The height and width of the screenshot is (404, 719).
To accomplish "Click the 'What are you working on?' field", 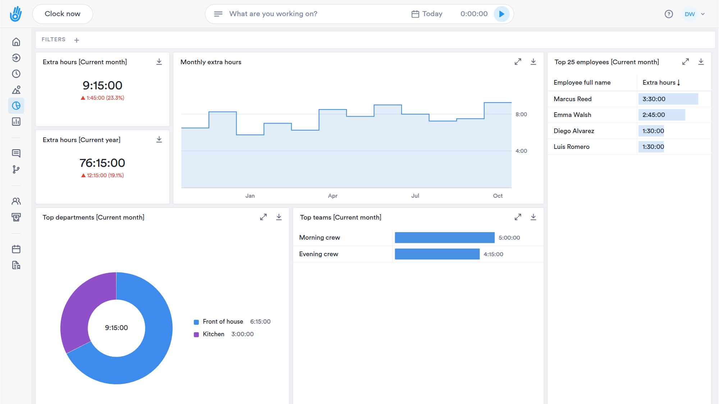I will pos(273,14).
